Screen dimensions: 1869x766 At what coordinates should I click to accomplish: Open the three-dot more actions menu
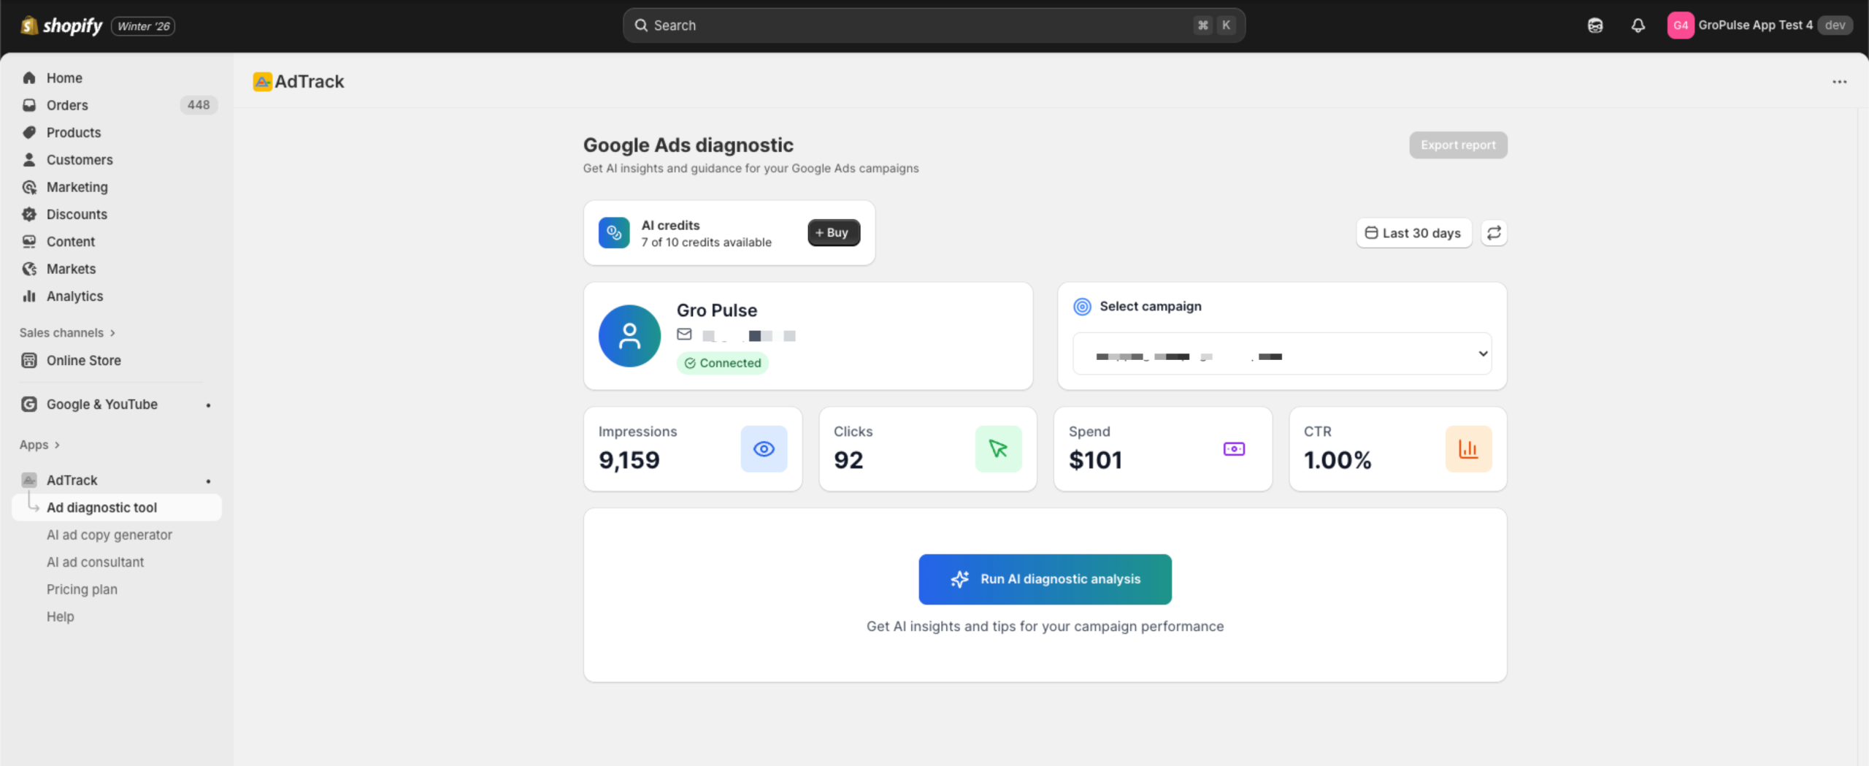1839,82
